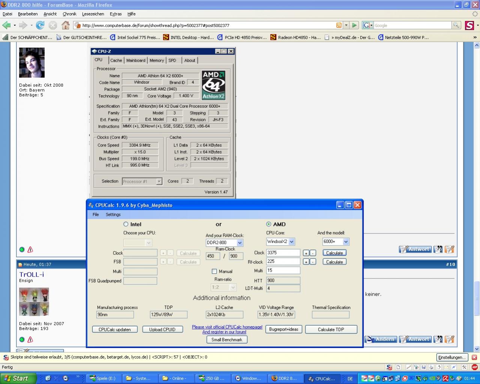Open the Settings menu in CPUCalc
Image resolution: width=480 pixels, height=384 pixels.
113,214
